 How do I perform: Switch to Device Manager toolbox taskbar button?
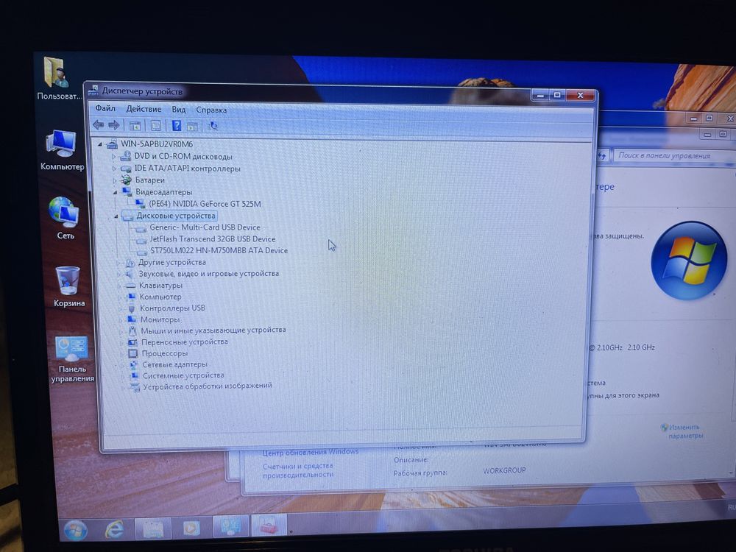click(269, 525)
